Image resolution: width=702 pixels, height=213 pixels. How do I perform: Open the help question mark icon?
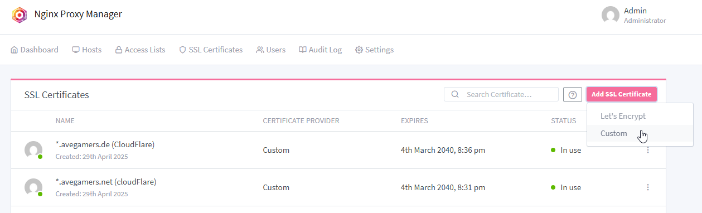coord(572,95)
